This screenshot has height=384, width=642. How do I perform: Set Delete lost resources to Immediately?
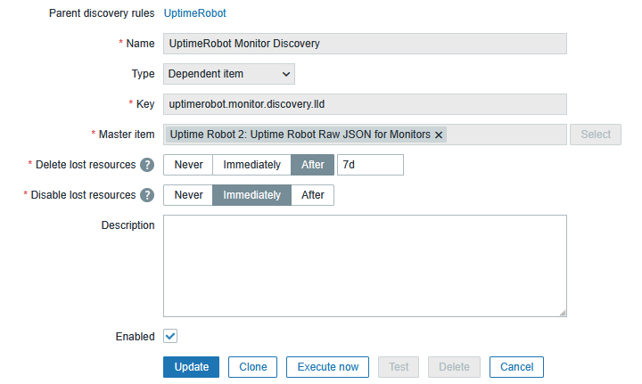point(251,165)
